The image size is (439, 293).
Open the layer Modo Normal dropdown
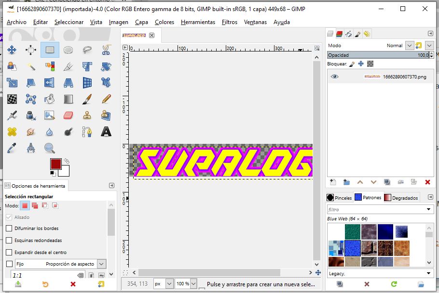tap(409, 45)
